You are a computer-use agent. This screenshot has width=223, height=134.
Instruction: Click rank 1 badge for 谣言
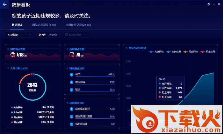click(72, 75)
